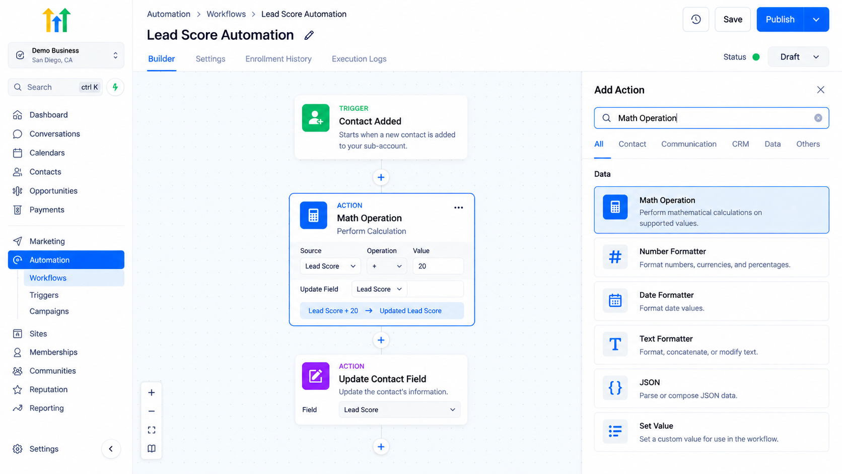Open the Source Lead Score dropdown
842x474 pixels.
click(330, 266)
